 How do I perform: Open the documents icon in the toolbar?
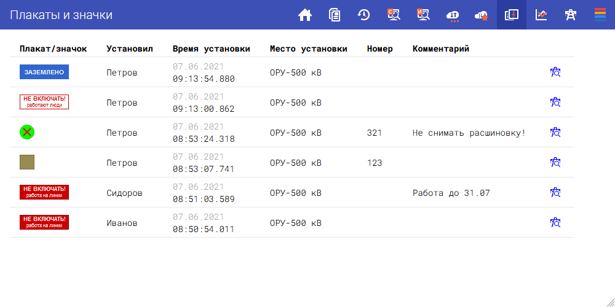tap(335, 15)
